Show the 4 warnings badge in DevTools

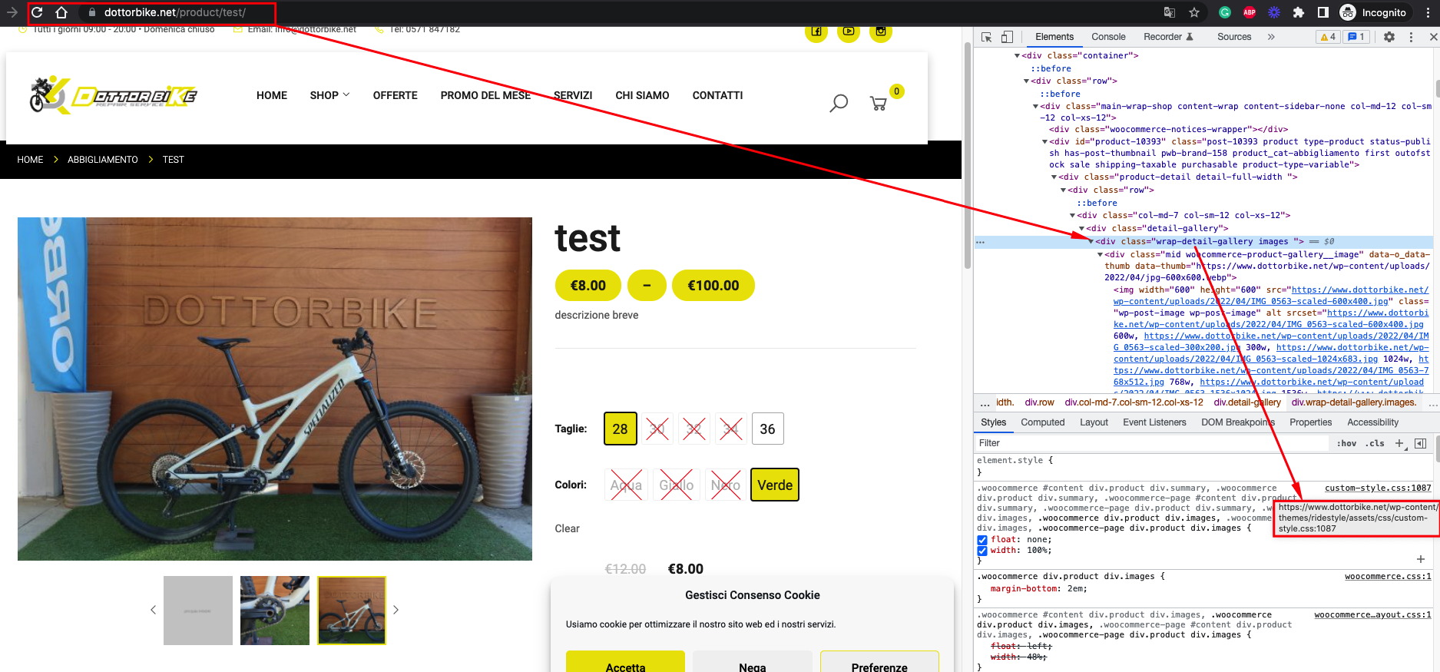1328,37
